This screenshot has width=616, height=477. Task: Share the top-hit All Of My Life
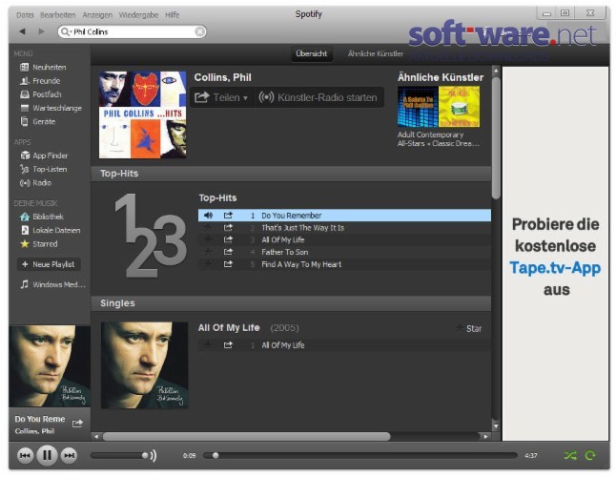click(x=228, y=239)
